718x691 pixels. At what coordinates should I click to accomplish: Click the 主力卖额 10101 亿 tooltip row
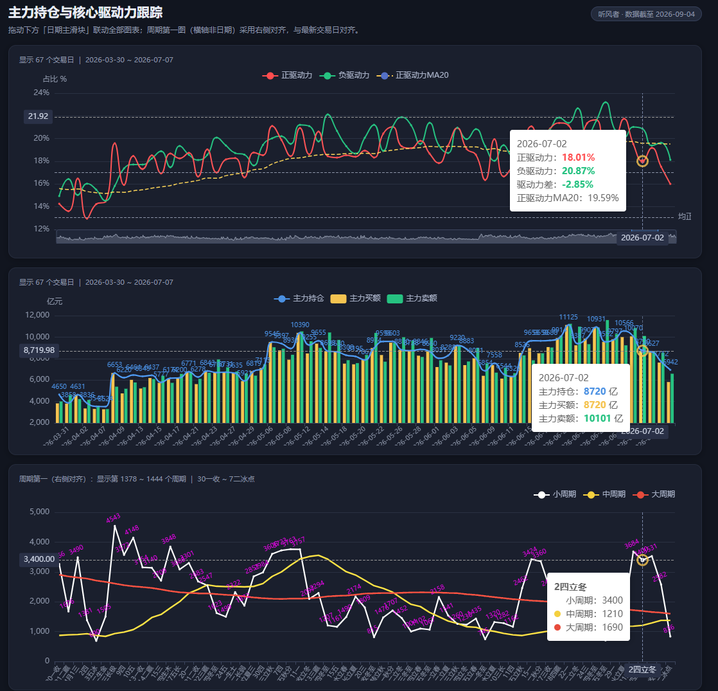581,418
